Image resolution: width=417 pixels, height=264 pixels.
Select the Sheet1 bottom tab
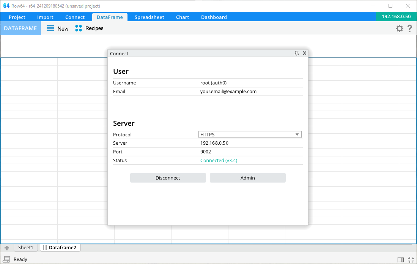pyautogui.click(x=26, y=248)
